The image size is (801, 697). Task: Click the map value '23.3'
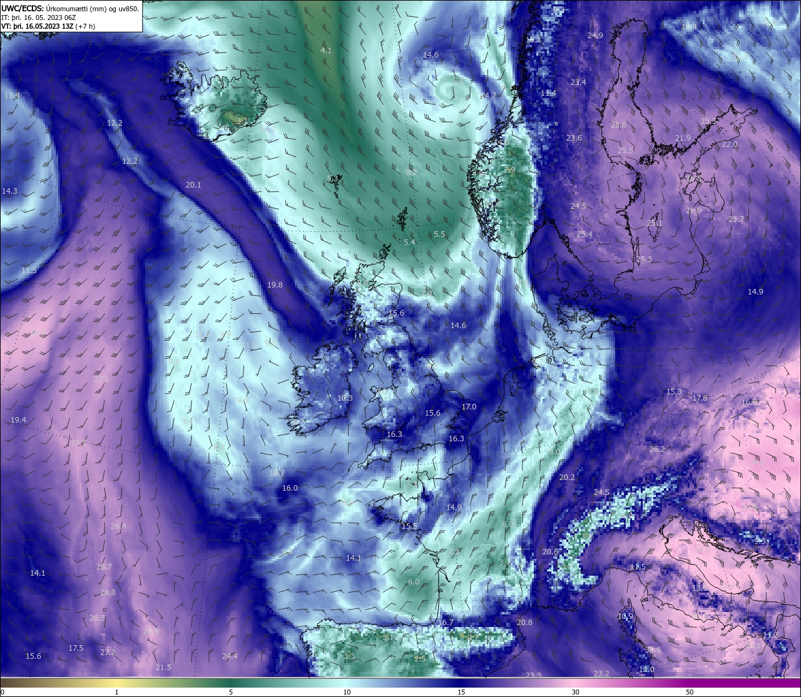(533, 676)
